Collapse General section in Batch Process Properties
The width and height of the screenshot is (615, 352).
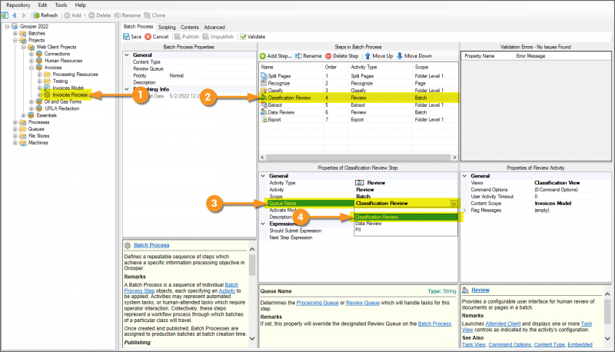tap(127, 55)
